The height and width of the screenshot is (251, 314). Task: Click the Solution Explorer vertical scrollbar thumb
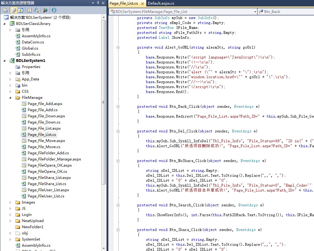coord(103,102)
